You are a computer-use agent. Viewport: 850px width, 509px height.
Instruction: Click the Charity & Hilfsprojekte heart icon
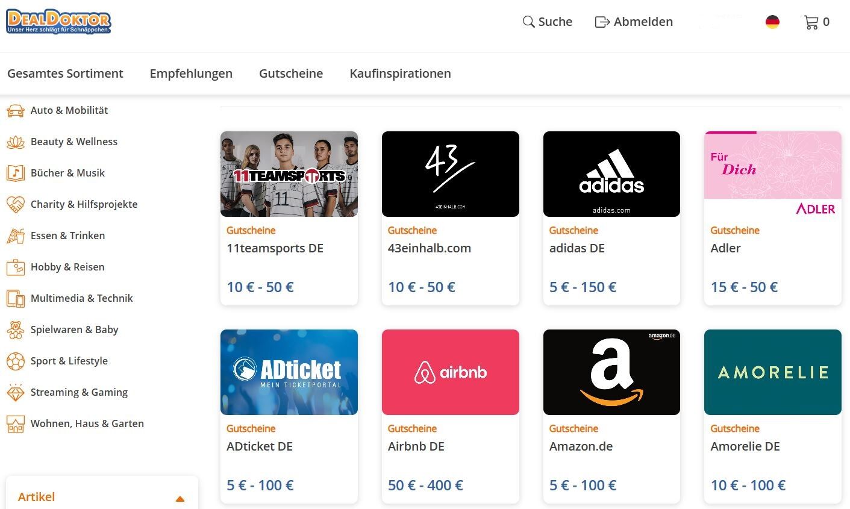pyautogui.click(x=15, y=205)
